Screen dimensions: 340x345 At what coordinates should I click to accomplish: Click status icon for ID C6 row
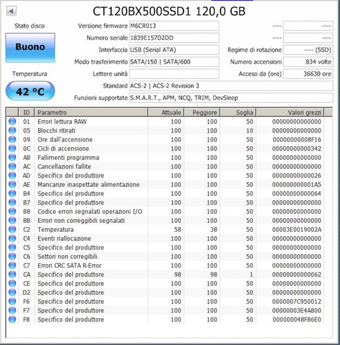tap(12, 256)
